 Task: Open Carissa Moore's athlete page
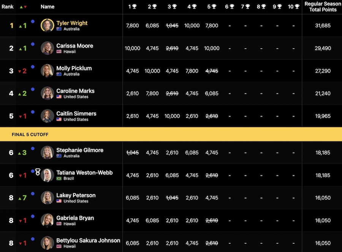(x=75, y=46)
